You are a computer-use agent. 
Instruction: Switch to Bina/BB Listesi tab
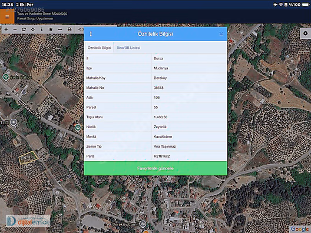point(128,48)
